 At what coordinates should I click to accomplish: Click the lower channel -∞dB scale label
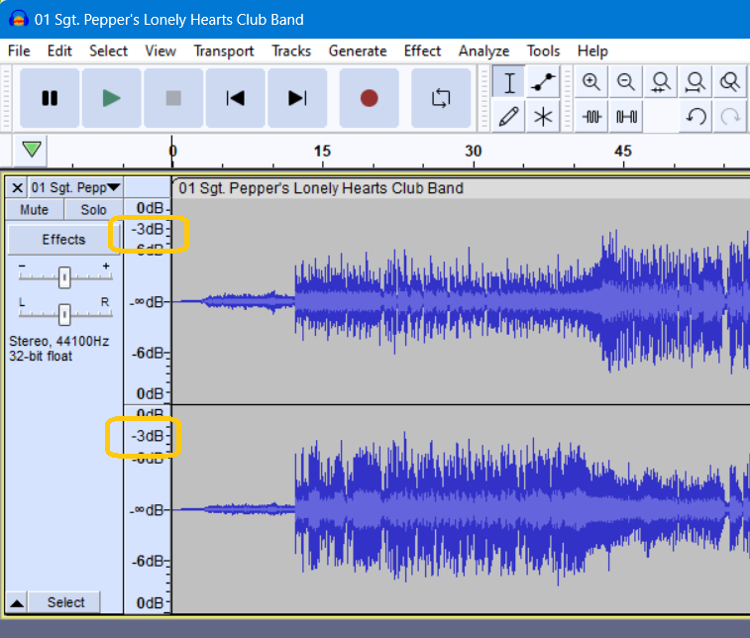coord(148,510)
